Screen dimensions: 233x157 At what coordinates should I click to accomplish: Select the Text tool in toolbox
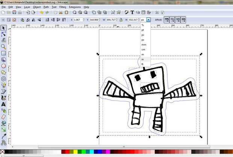click(x=3, y=104)
